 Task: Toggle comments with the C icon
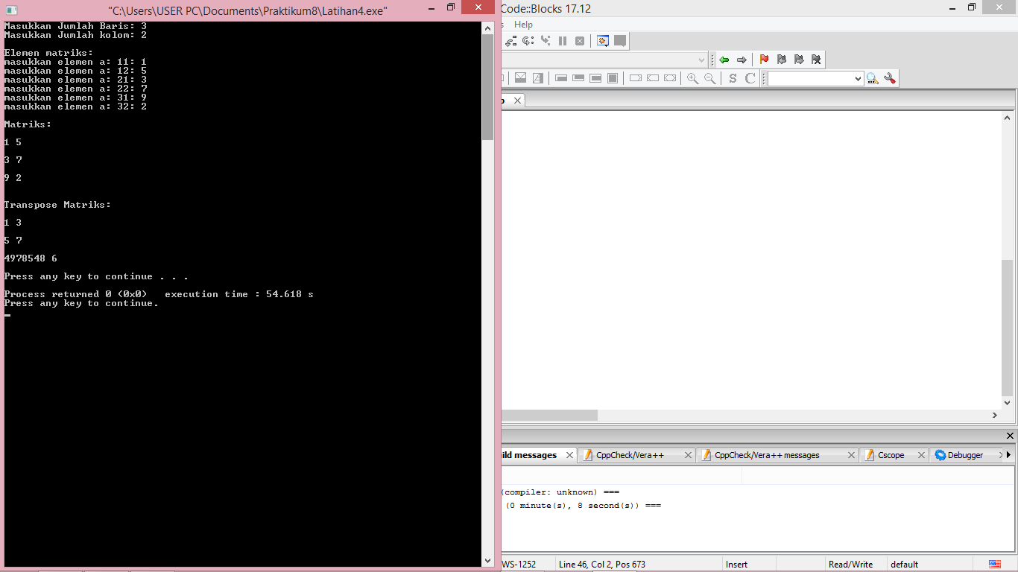pyautogui.click(x=750, y=78)
